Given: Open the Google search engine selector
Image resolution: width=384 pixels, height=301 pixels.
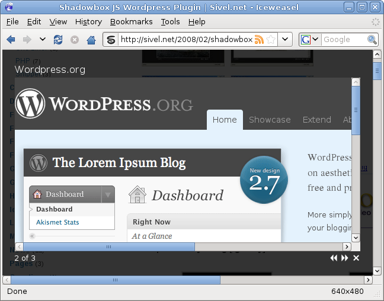Looking at the screenshot, I should (310, 40).
